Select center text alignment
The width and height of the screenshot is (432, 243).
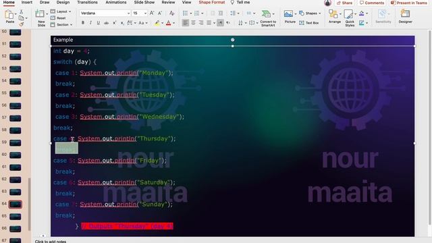point(194,23)
